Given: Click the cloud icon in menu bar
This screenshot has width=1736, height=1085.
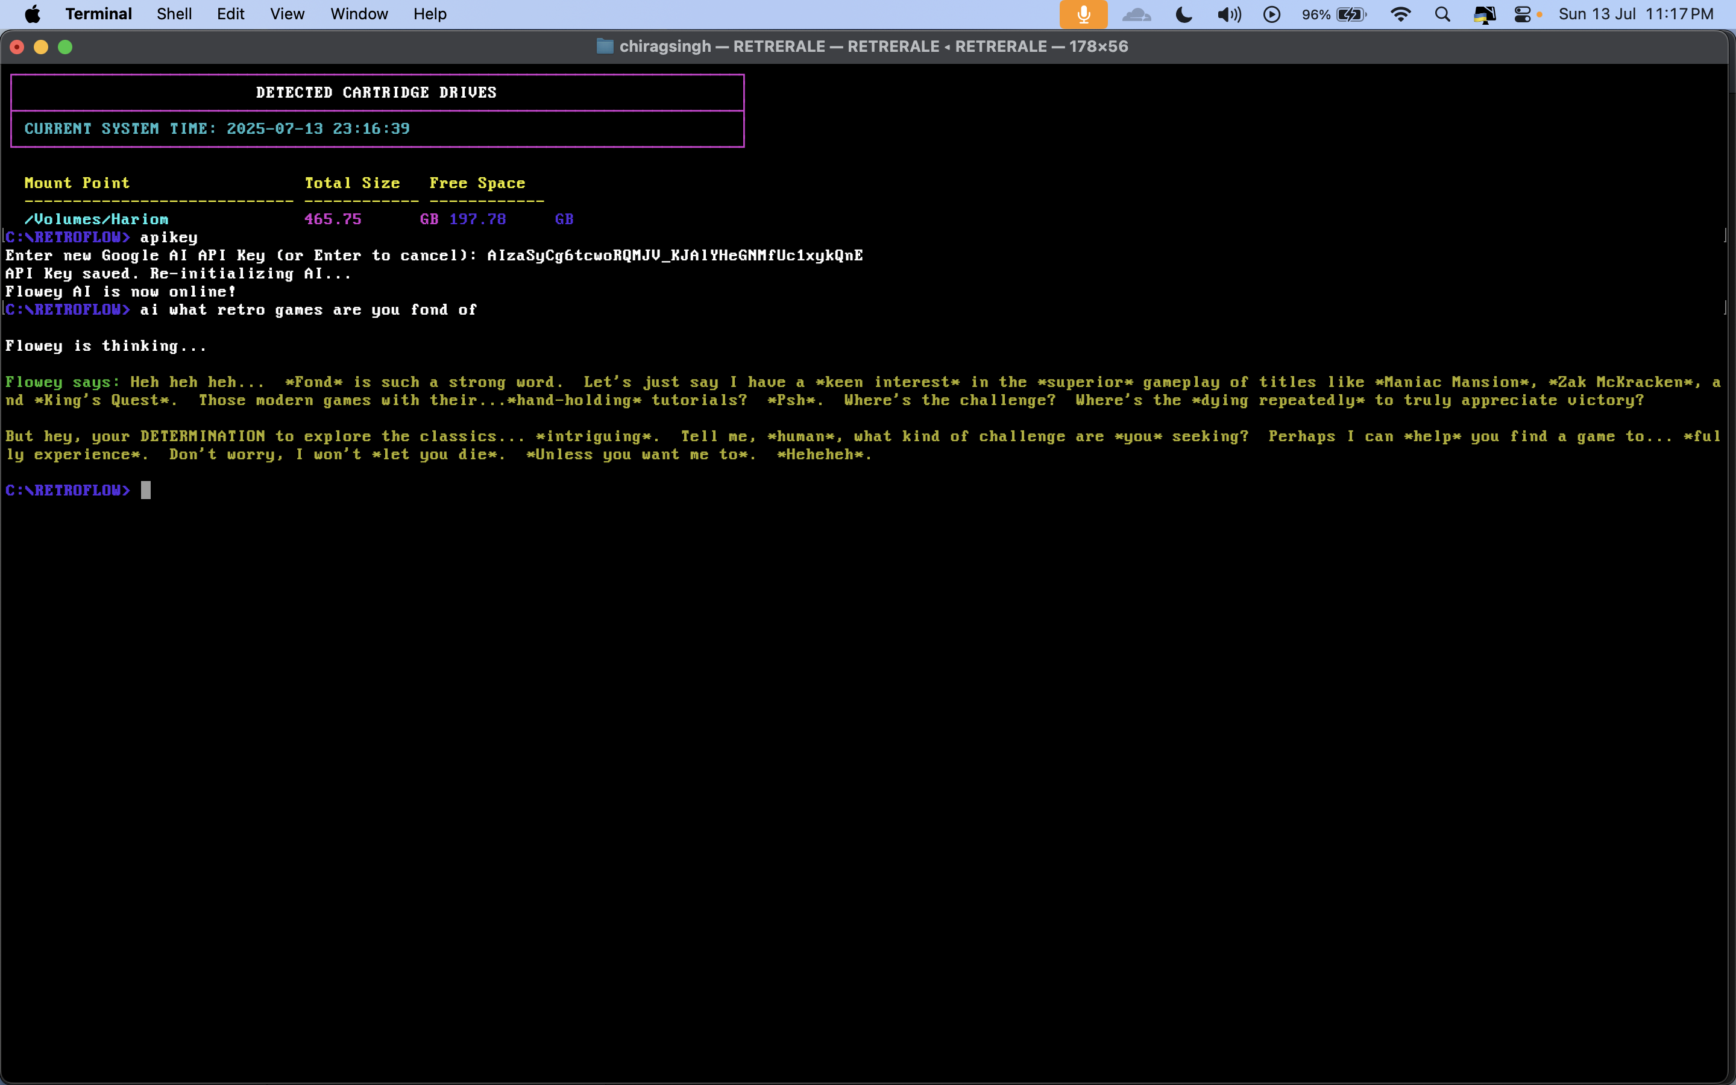Looking at the screenshot, I should point(1136,14).
